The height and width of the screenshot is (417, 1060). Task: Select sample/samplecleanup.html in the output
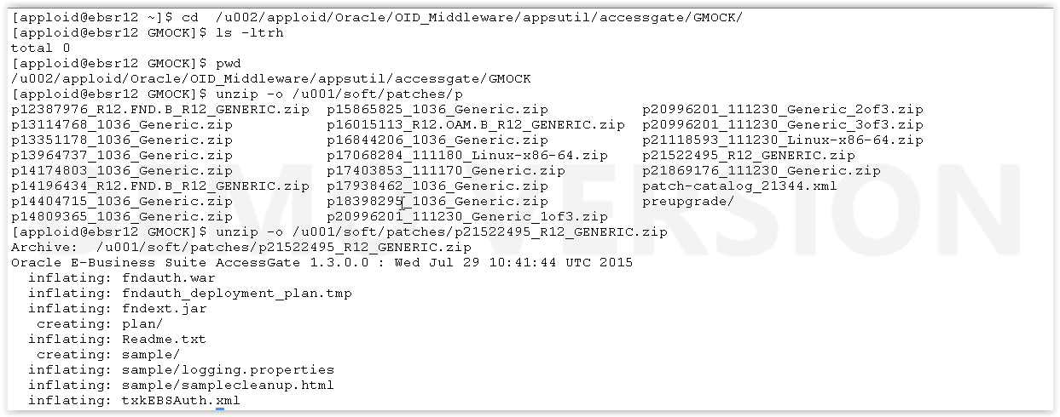pyautogui.click(x=228, y=386)
